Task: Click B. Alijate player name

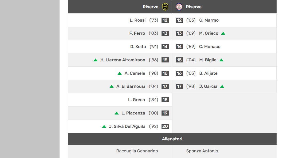Action: [x=208, y=73]
